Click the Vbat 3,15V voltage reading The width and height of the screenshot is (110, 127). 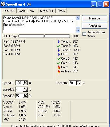(49, 115)
